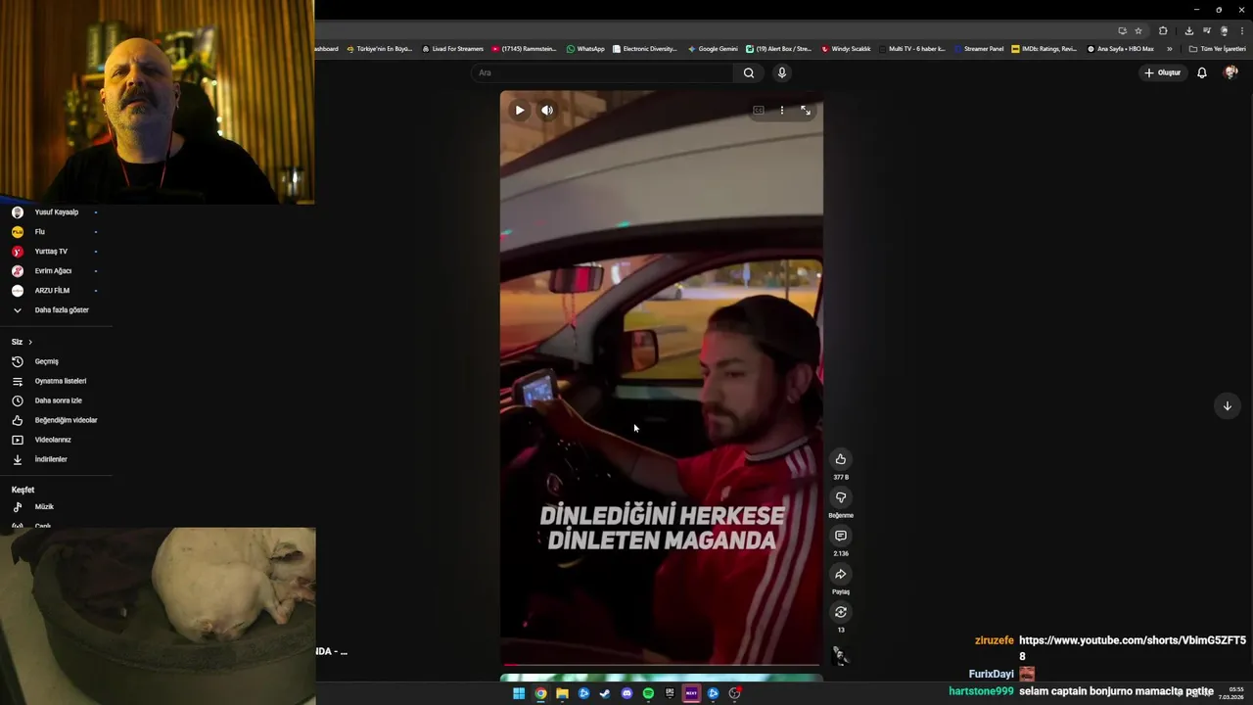Click the YouTube search field labeled Ara
1253x705 pixels.
click(x=601, y=72)
